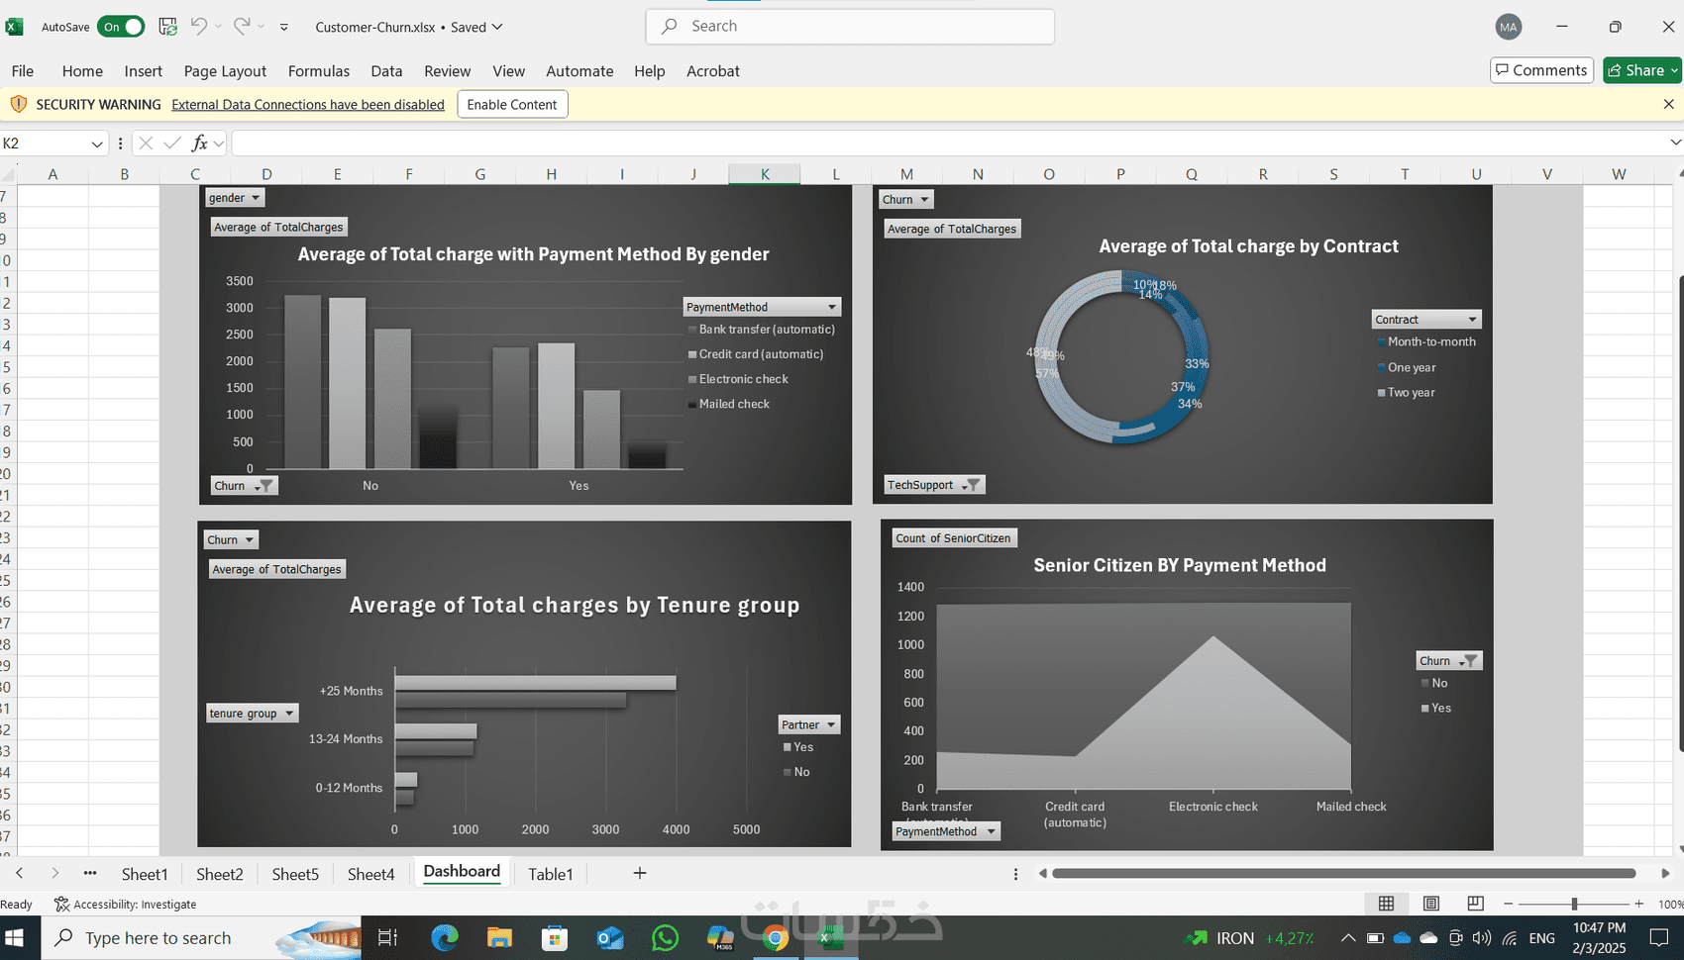The image size is (1684, 960).
Task: Switch to Table1 sheet tab
Action: pyautogui.click(x=551, y=874)
